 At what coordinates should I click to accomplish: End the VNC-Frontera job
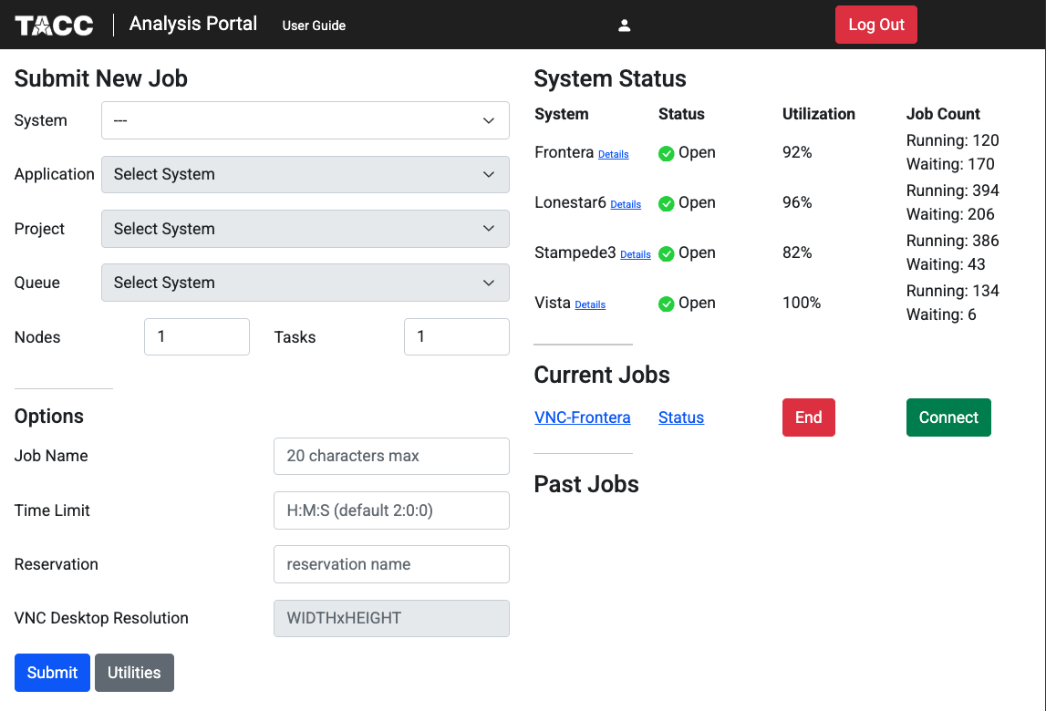click(808, 417)
